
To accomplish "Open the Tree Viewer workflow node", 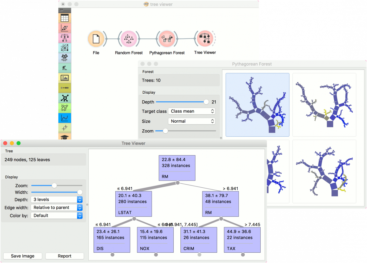I will [x=205, y=38].
